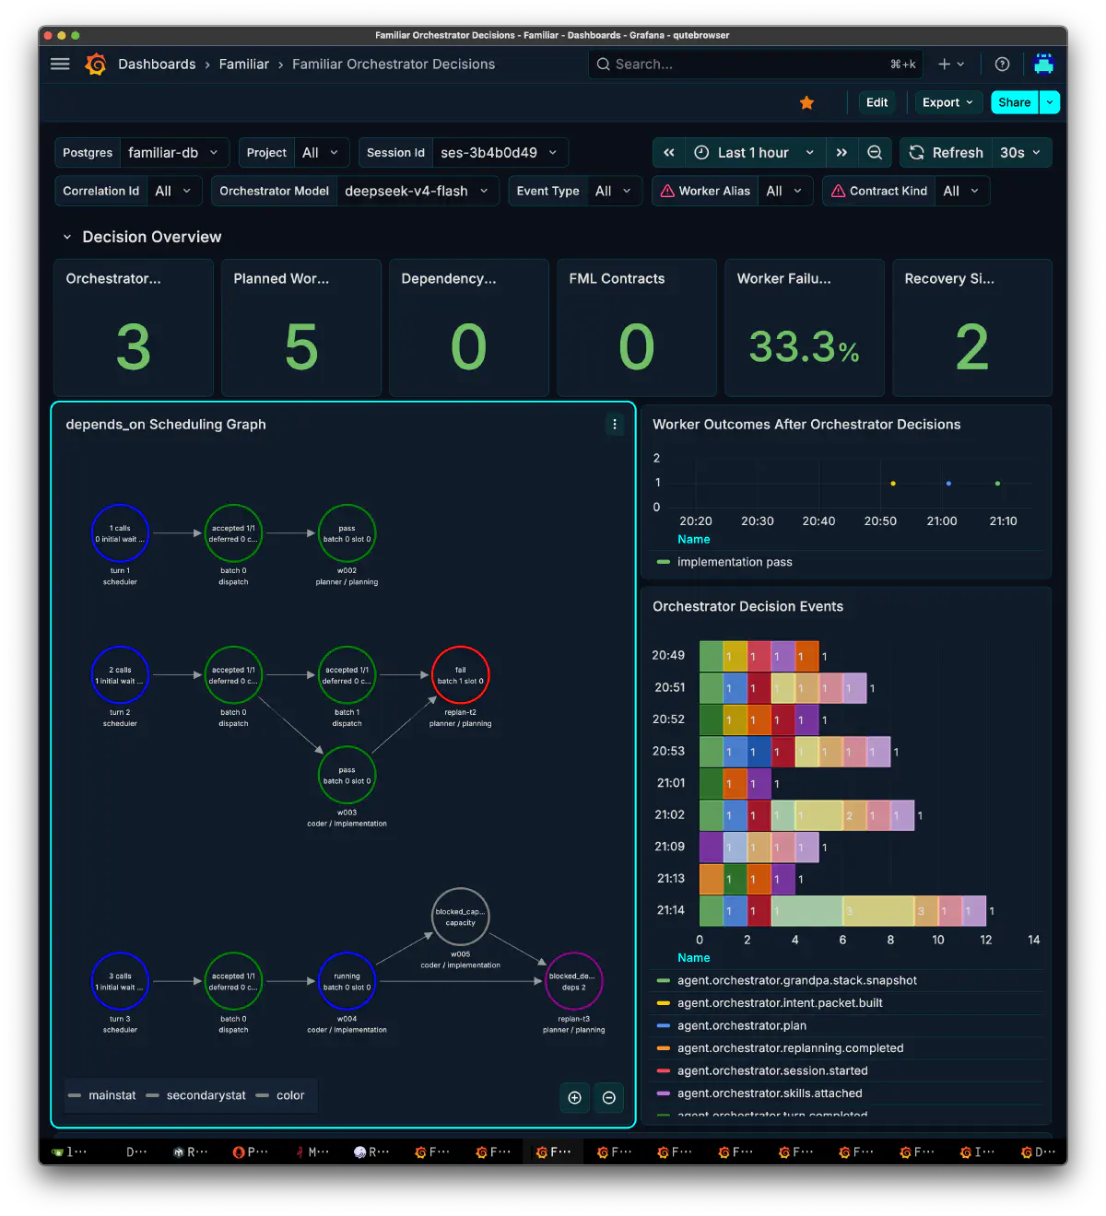Switch to the browser tab labeled P…
Viewport: 1106px width, 1216px height.
[x=250, y=1152]
